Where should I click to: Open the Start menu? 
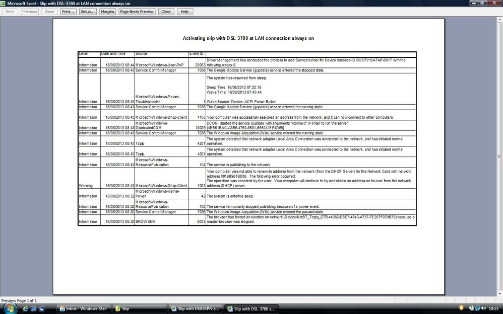(x=9, y=308)
